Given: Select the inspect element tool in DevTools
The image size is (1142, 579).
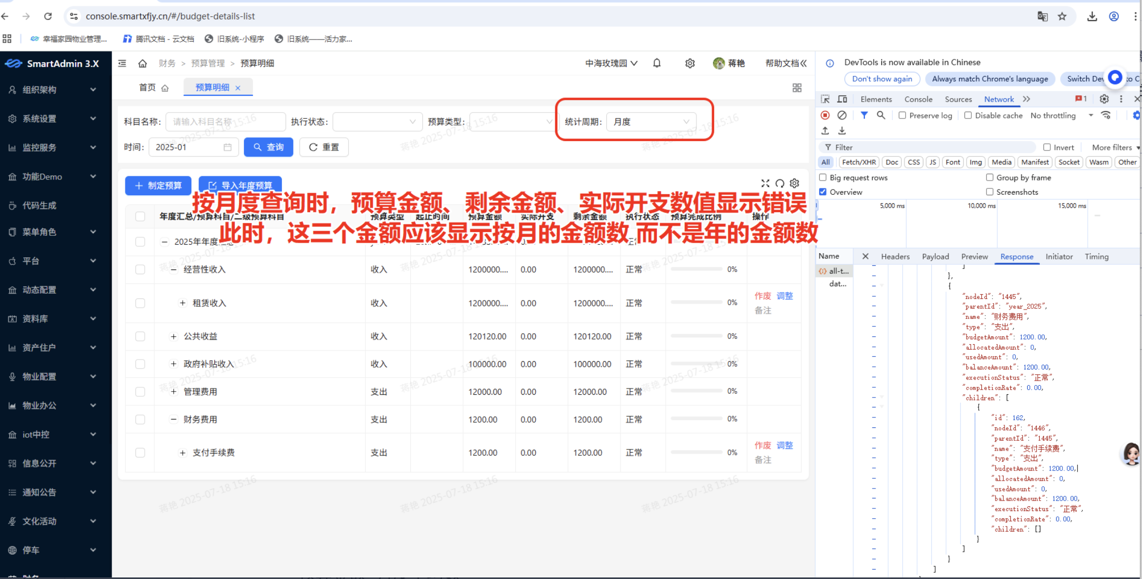Looking at the screenshot, I should (x=824, y=98).
